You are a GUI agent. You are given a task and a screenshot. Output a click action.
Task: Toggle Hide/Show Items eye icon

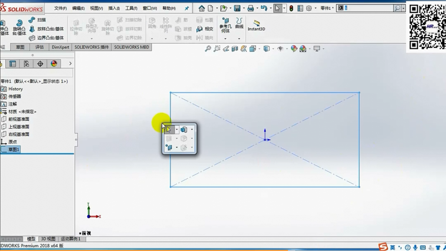pos(280,49)
